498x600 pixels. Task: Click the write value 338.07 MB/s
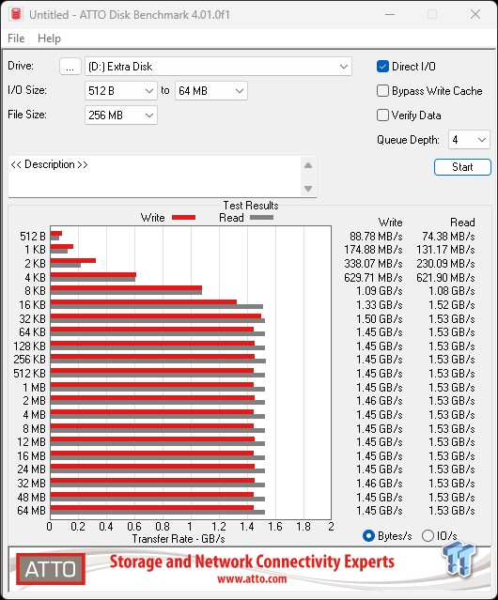click(x=373, y=264)
